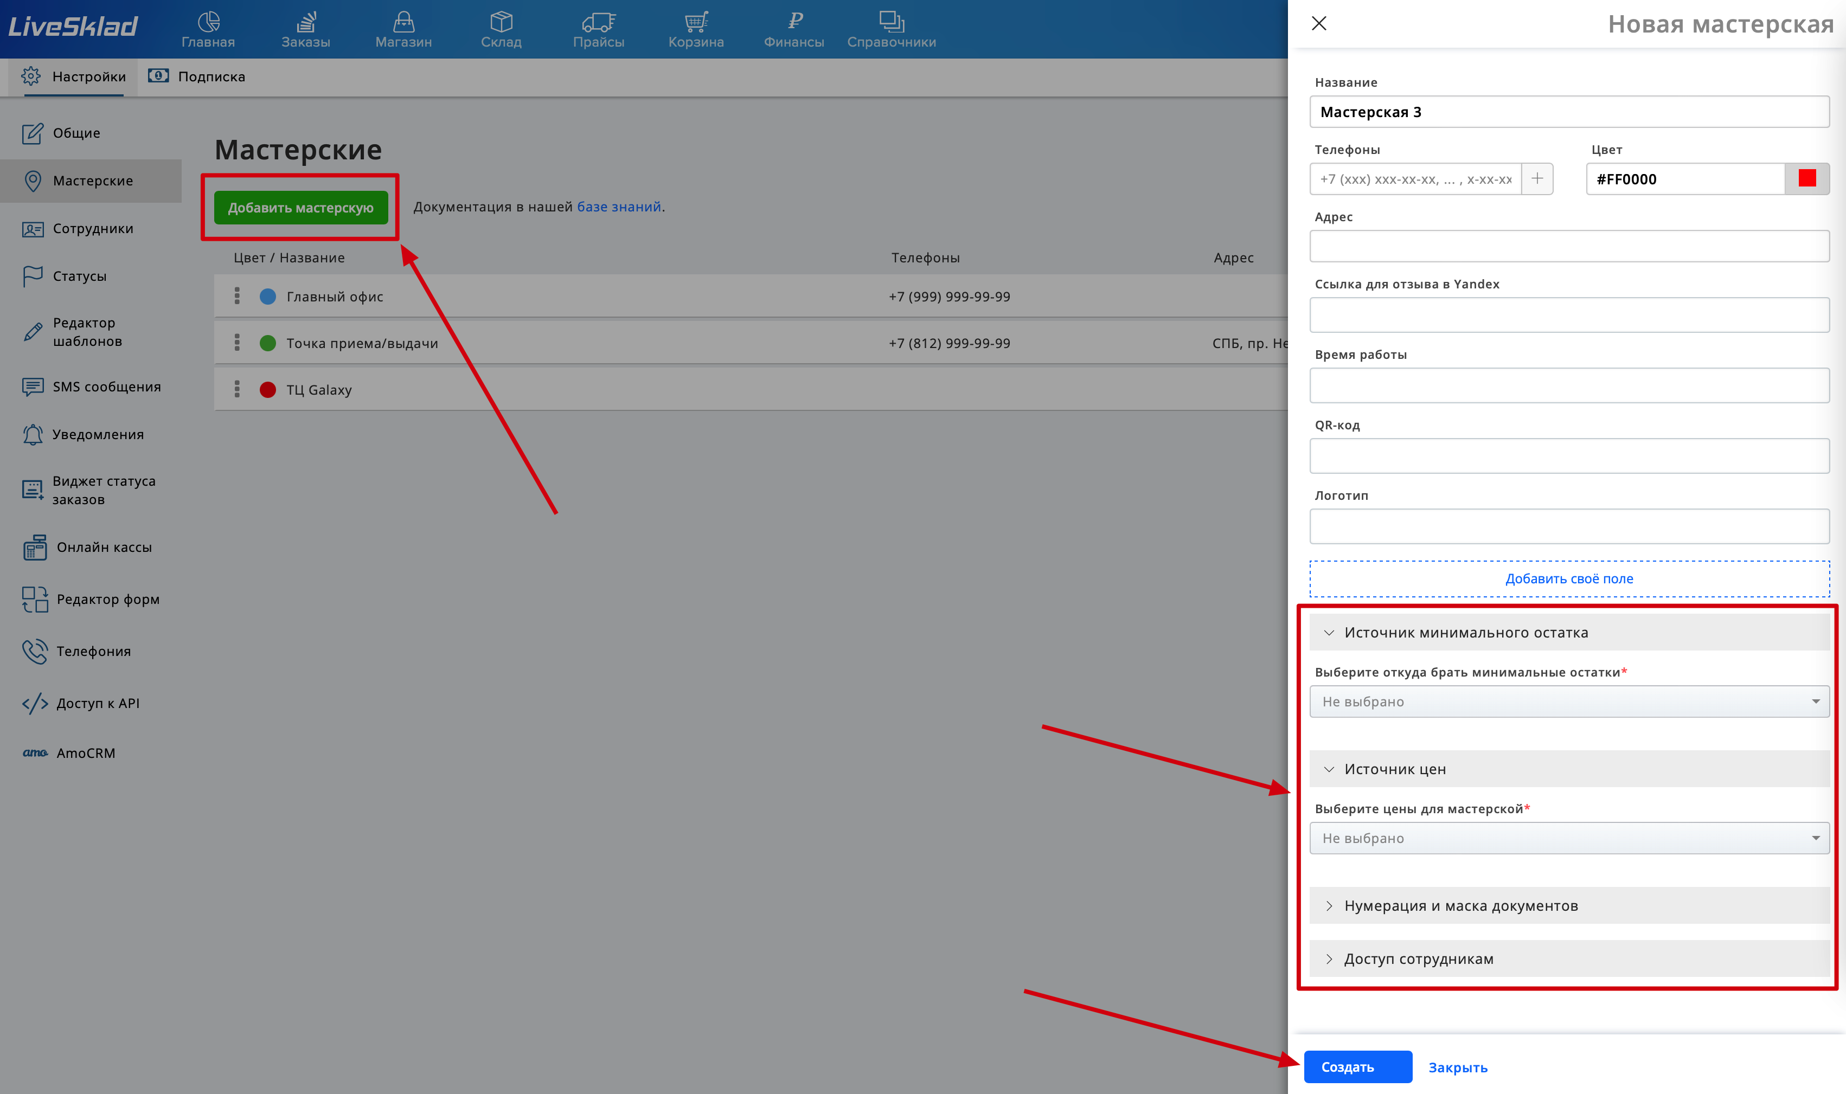Click the Статусы flag icon
The image size is (1846, 1094).
33,276
